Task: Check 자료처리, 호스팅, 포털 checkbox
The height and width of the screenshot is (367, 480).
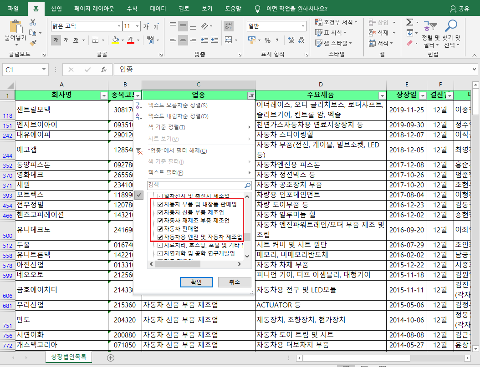Action: tap(160, 245)
